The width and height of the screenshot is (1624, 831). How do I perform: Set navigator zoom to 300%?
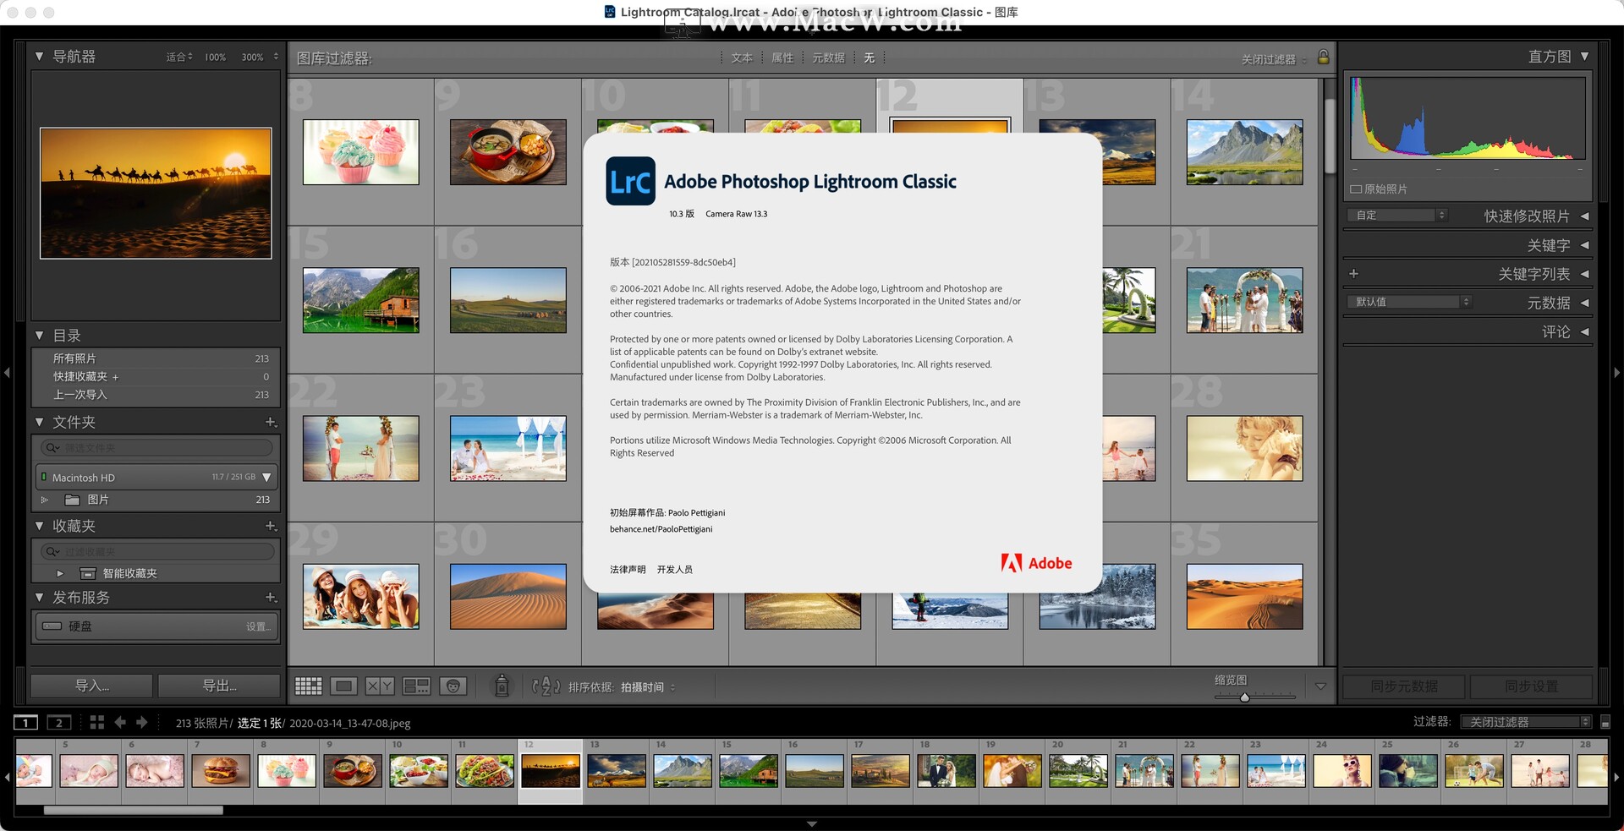pyautogui.click(x=252, y=57)
